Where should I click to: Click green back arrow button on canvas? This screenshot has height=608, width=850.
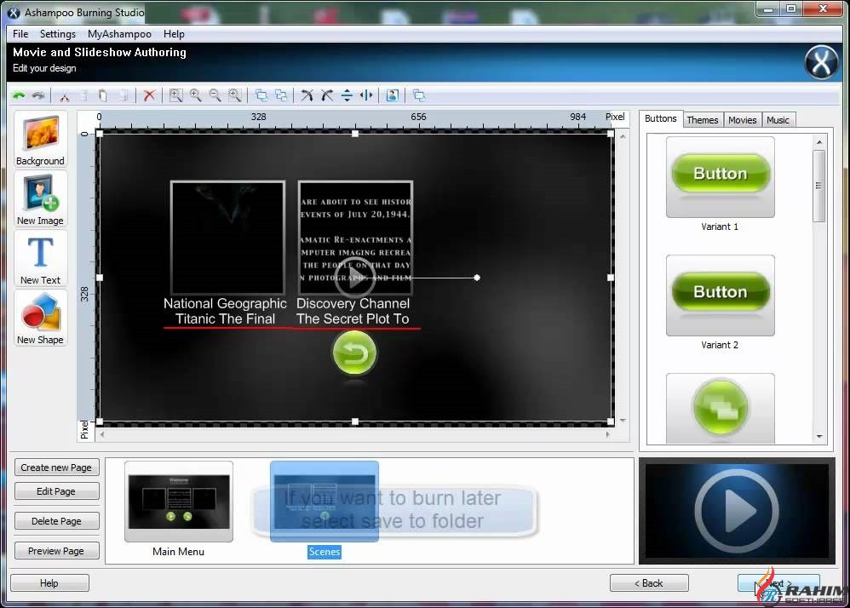coord(354,353)
